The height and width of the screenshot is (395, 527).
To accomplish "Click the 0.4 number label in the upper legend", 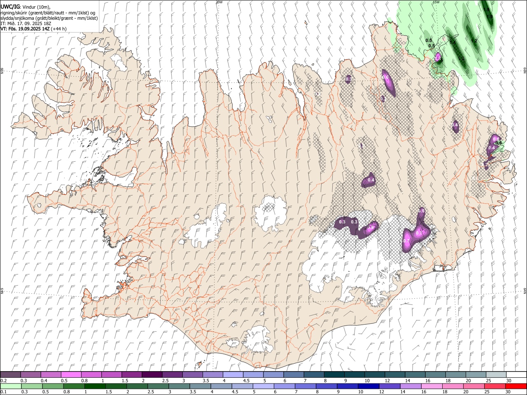I will tap(44, 381).
